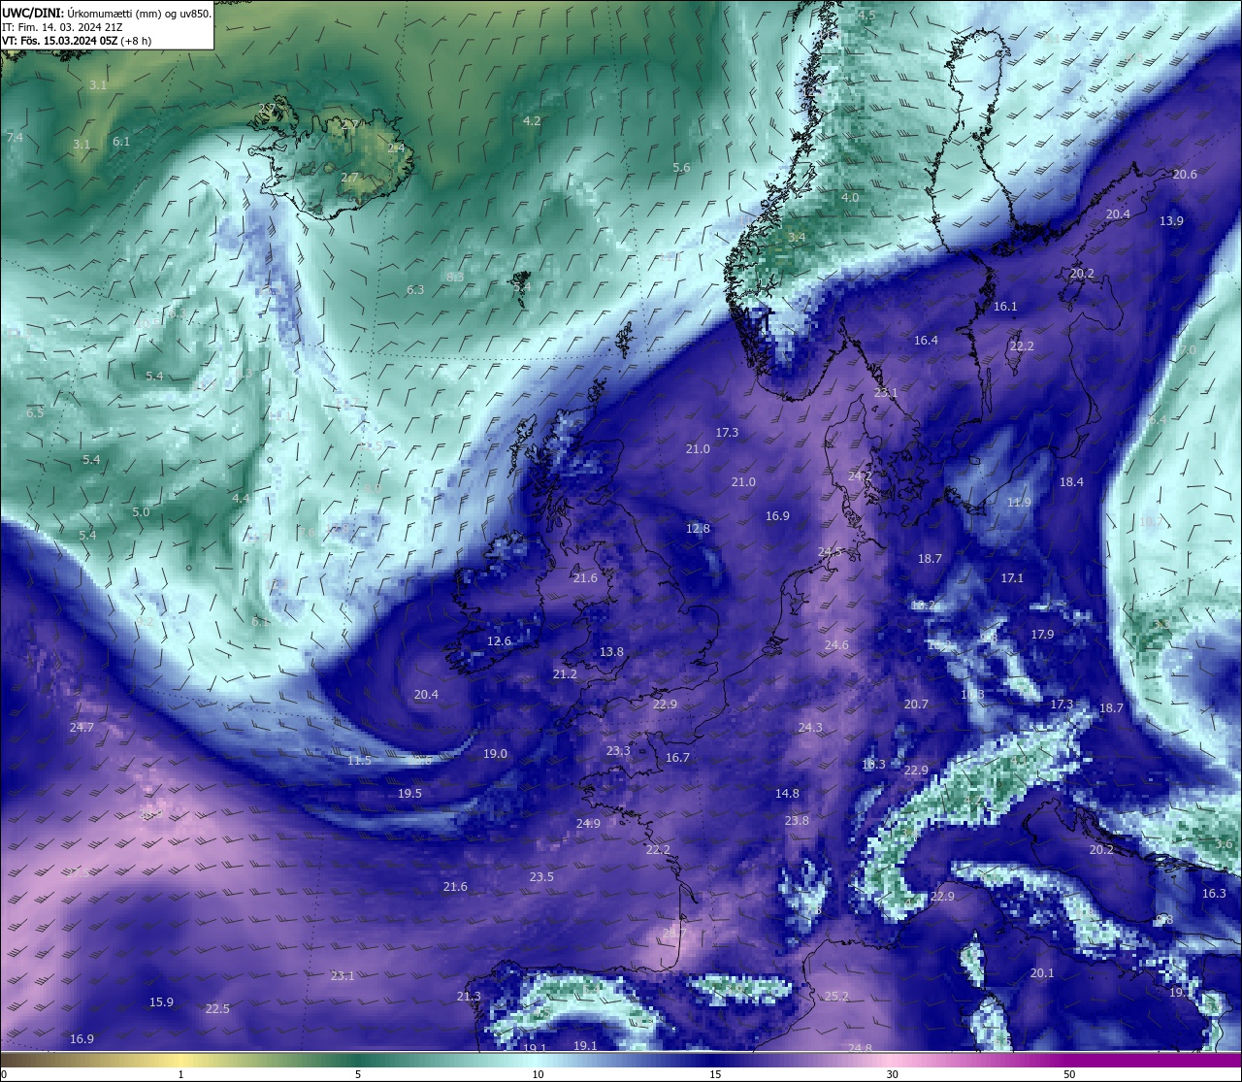Click the map value '4.4'

tap(241, 498)
